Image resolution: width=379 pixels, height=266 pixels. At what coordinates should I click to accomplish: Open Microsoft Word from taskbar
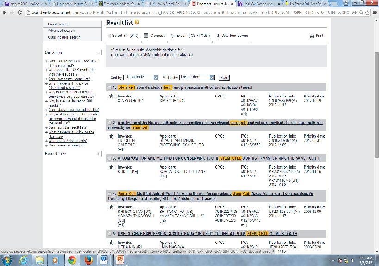104,260
